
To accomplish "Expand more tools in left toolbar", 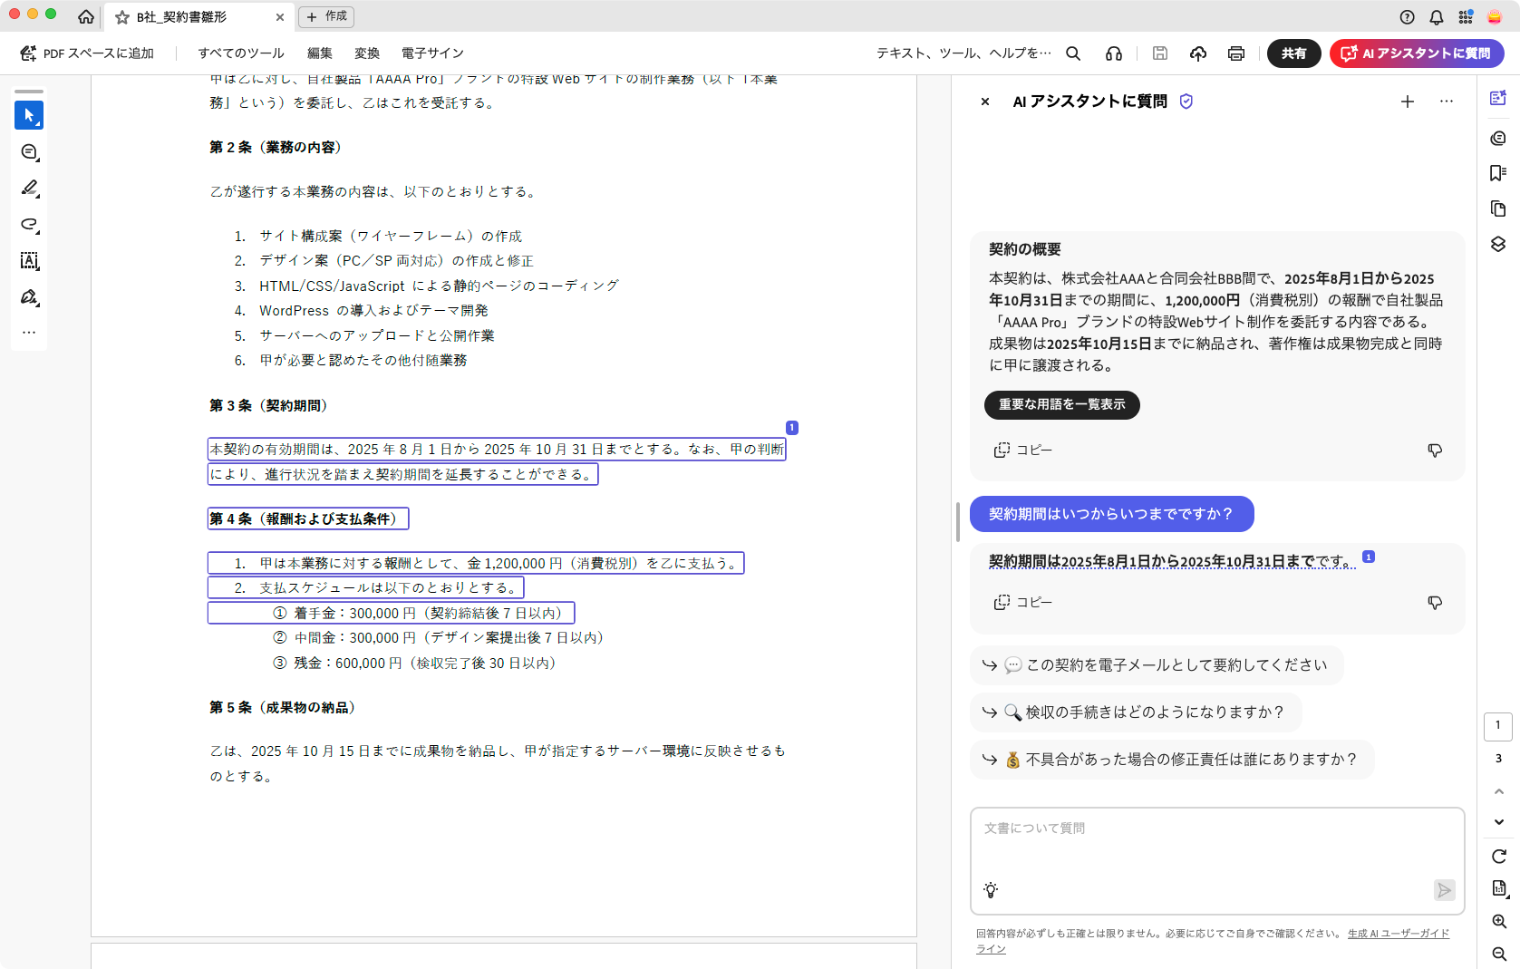I will [29, 333].
